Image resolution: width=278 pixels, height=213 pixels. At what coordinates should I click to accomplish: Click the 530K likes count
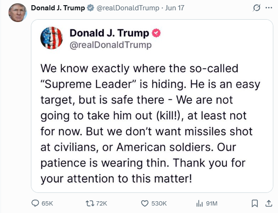click(159, 204)
